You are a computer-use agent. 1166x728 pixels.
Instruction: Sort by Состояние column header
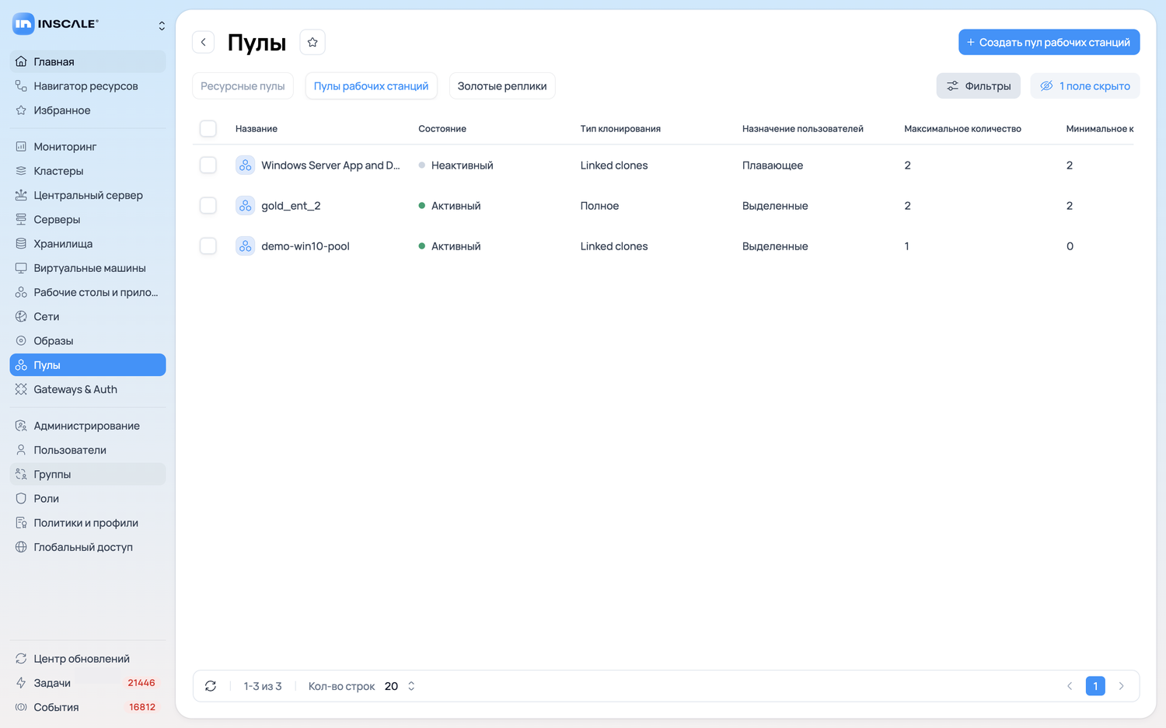(442, 129)
